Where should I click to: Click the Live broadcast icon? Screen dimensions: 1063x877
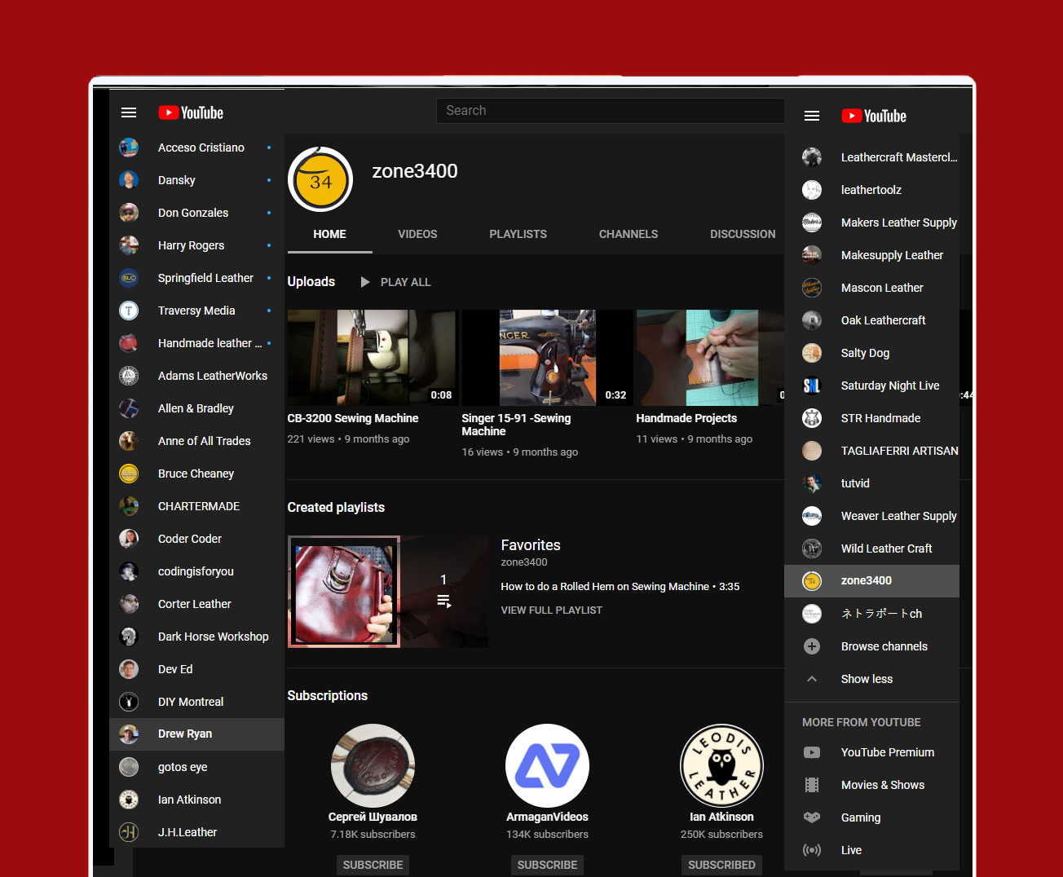812,850
